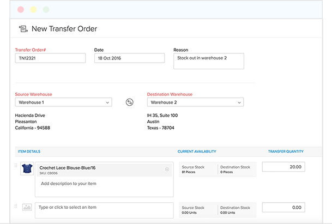Click the blouse product thumbnail

[x=26, y=169]
